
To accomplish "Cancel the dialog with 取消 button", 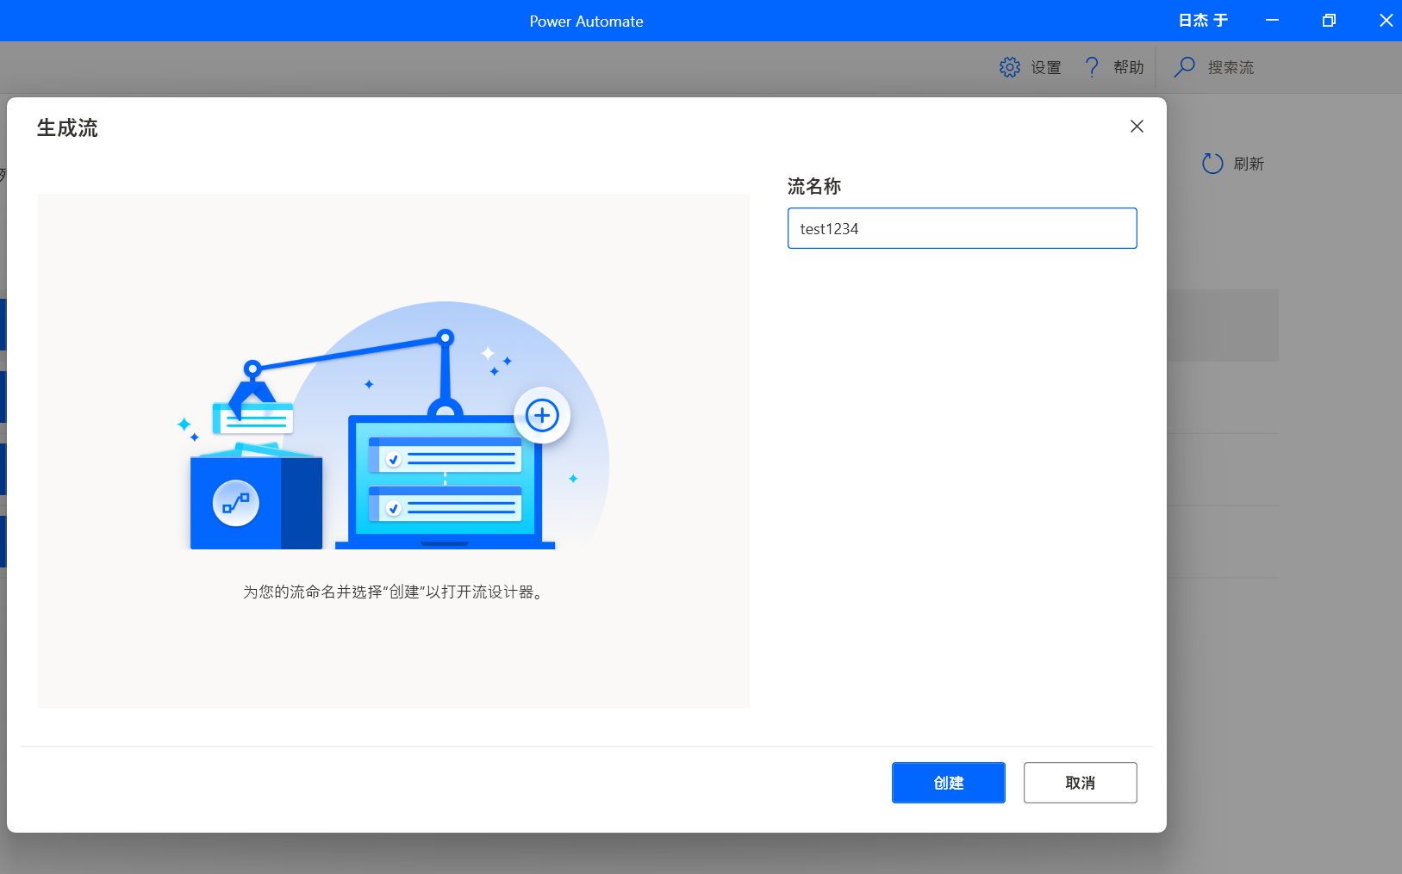I will point(1080,782).
